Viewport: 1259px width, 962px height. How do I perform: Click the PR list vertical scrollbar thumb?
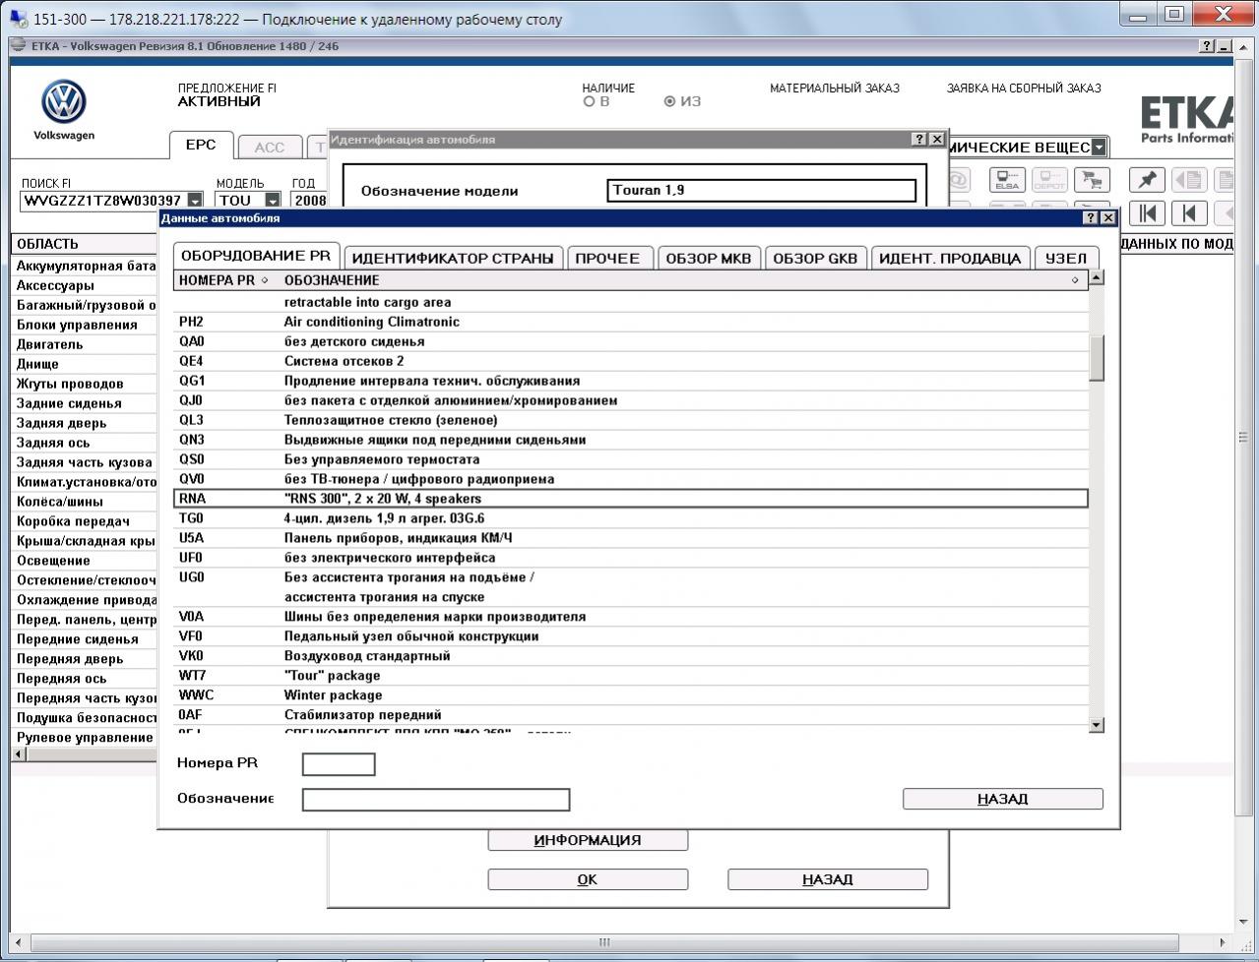point(1097,357)
